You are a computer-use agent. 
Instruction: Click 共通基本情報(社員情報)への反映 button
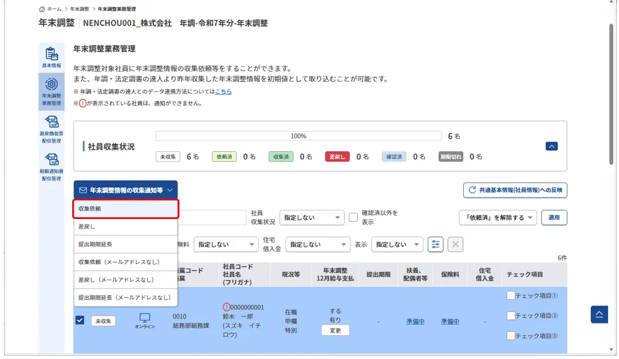click(x=515, y=190)
